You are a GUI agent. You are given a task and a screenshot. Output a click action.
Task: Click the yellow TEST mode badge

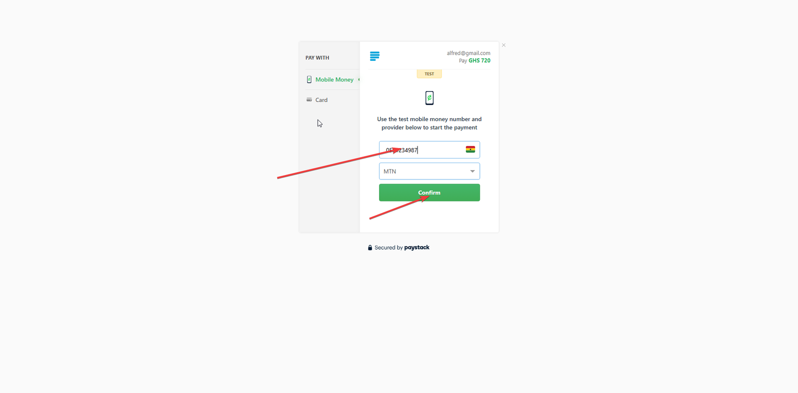[x=429, y=74]
